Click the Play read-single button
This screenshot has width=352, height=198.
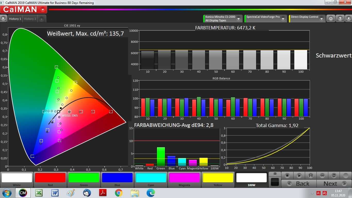point(299,176)
